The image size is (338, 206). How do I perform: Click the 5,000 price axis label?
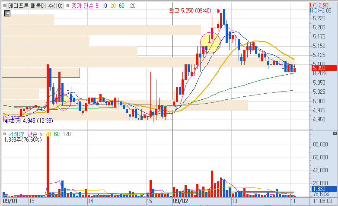319,101
